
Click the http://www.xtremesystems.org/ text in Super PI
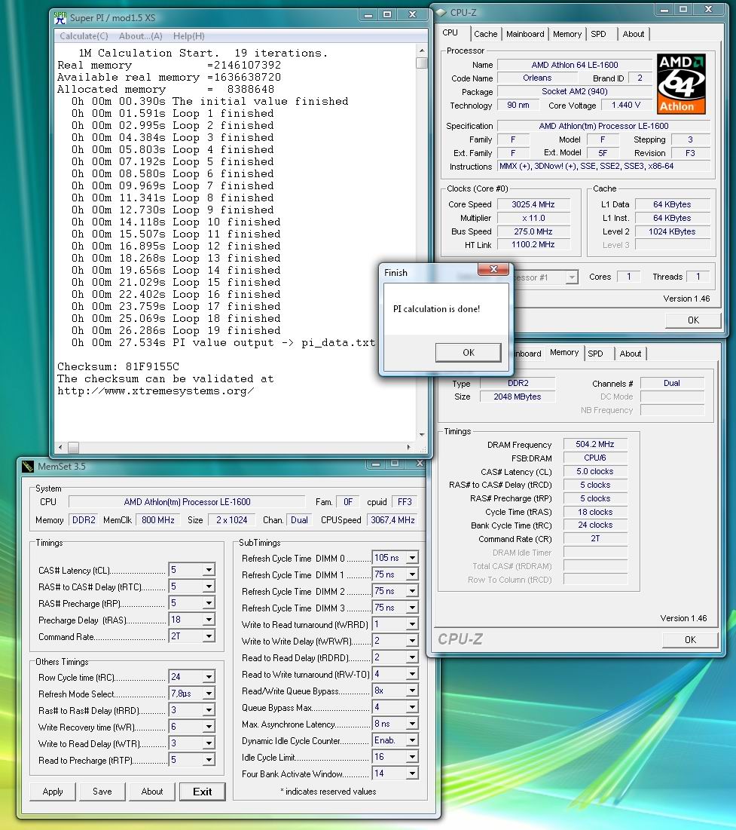(155, 391)
